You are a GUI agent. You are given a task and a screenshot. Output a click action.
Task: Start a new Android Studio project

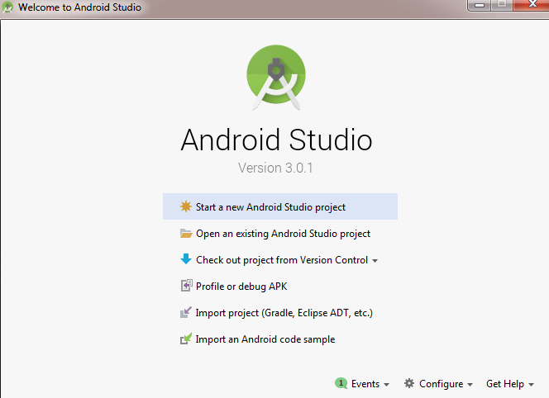(280, 206)
